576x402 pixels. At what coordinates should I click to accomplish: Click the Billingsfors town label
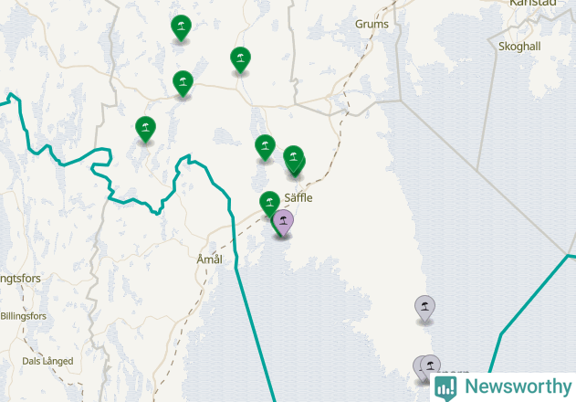point(23,316)
